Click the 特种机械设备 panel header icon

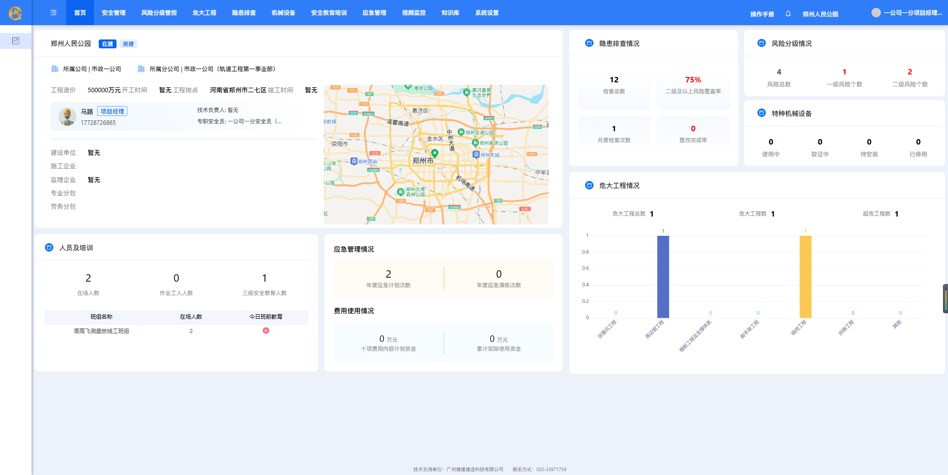pos(761,113)
